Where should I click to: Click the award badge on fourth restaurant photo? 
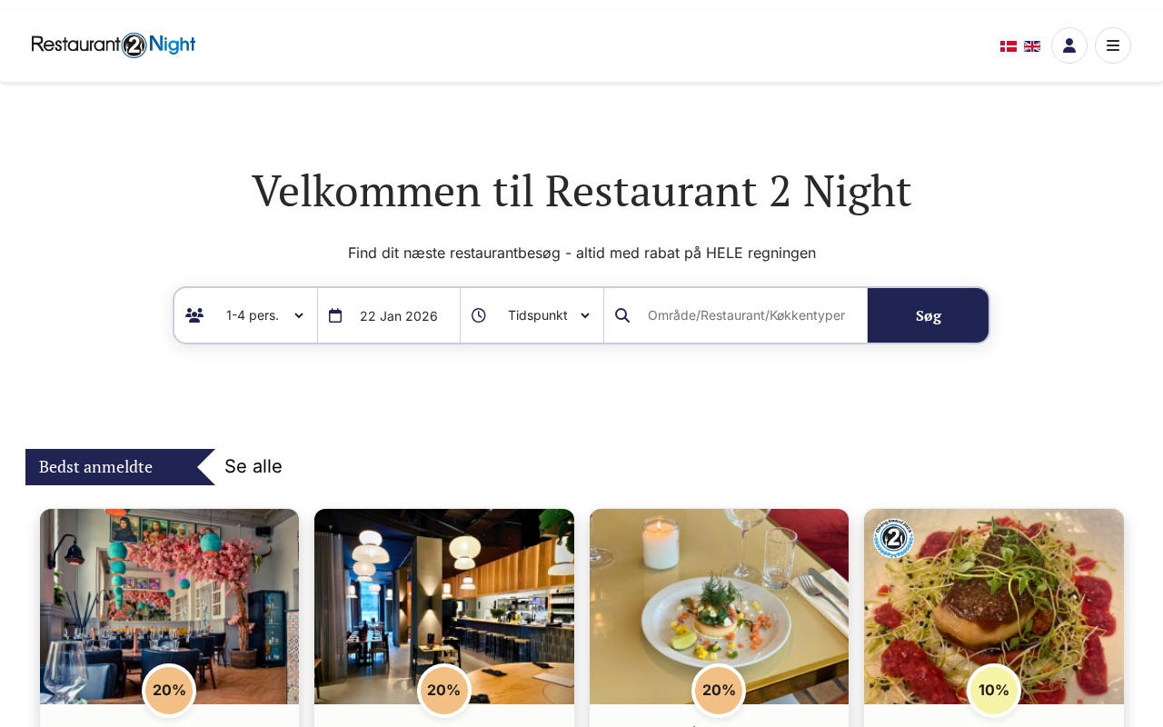[x=893, y=538]
